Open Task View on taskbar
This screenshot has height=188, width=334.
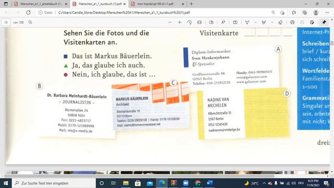pos(113,183)
